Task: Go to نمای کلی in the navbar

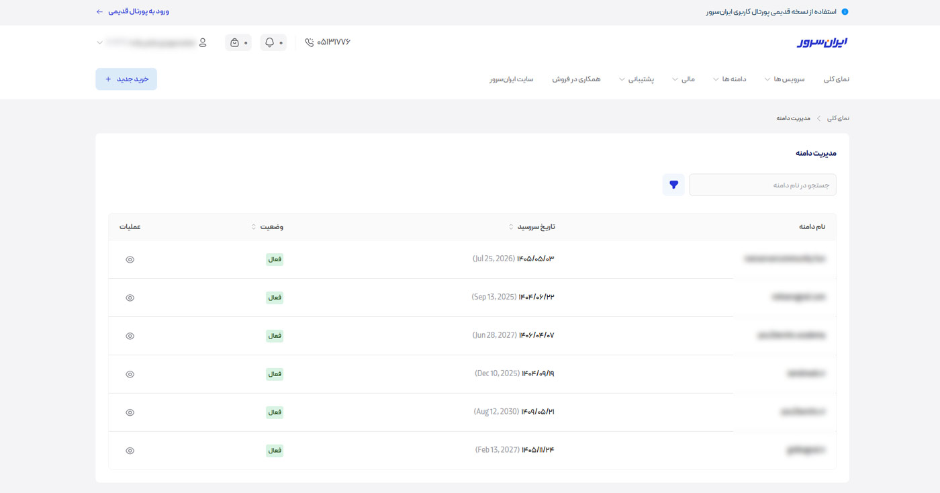Action: pos(837,79)
